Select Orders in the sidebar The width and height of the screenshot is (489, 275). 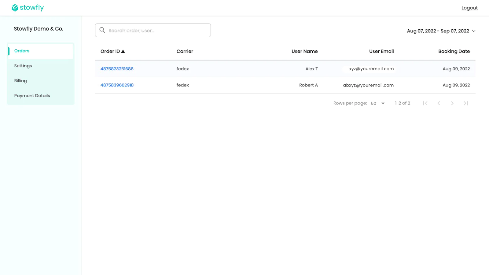pyautogui.click(x=22, y=51)
